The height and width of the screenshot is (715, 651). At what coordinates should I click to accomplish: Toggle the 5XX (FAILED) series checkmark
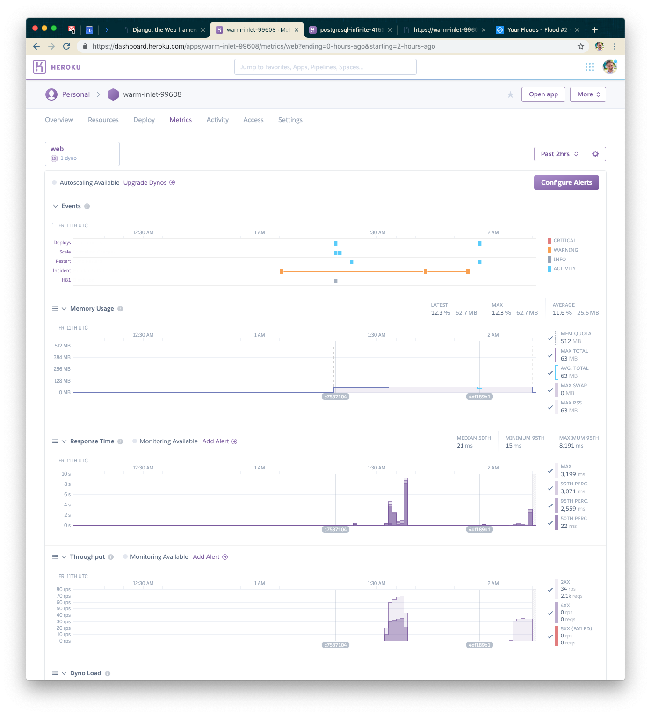tap(550, 636)
